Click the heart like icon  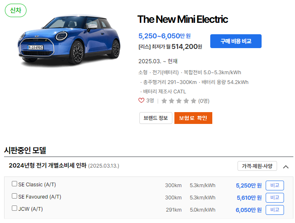coord(141,100)
